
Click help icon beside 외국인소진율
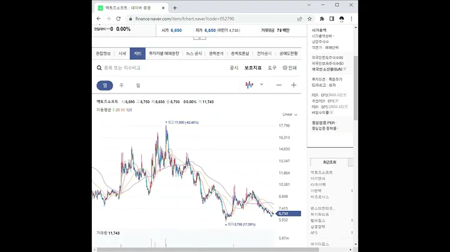click(x=344, y=69)
